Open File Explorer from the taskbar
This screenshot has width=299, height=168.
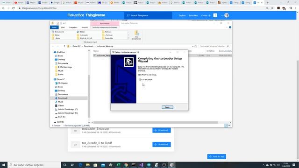pyautogui.click(x=88, y=165)
